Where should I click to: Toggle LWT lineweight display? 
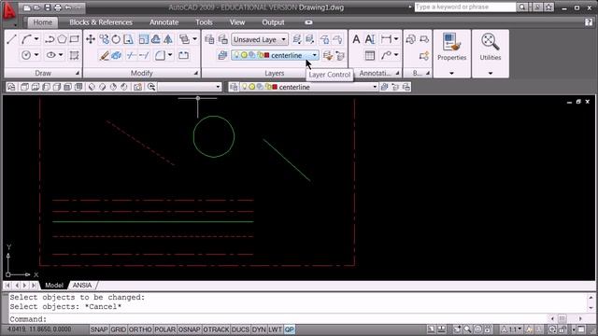pos(275,329)
